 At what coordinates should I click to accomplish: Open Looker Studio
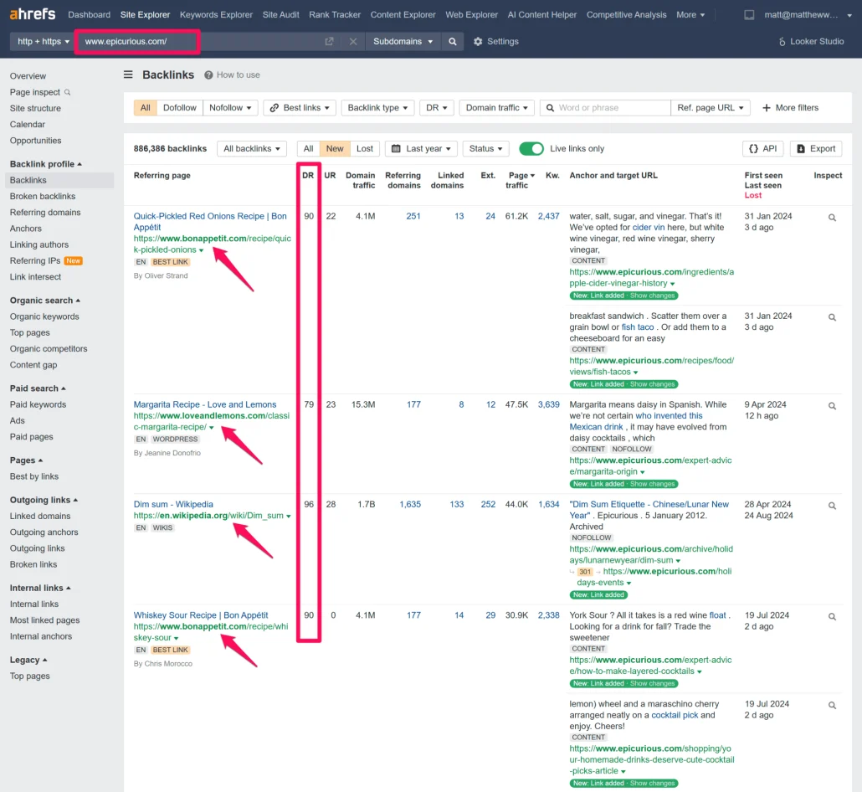coord(811,41)
